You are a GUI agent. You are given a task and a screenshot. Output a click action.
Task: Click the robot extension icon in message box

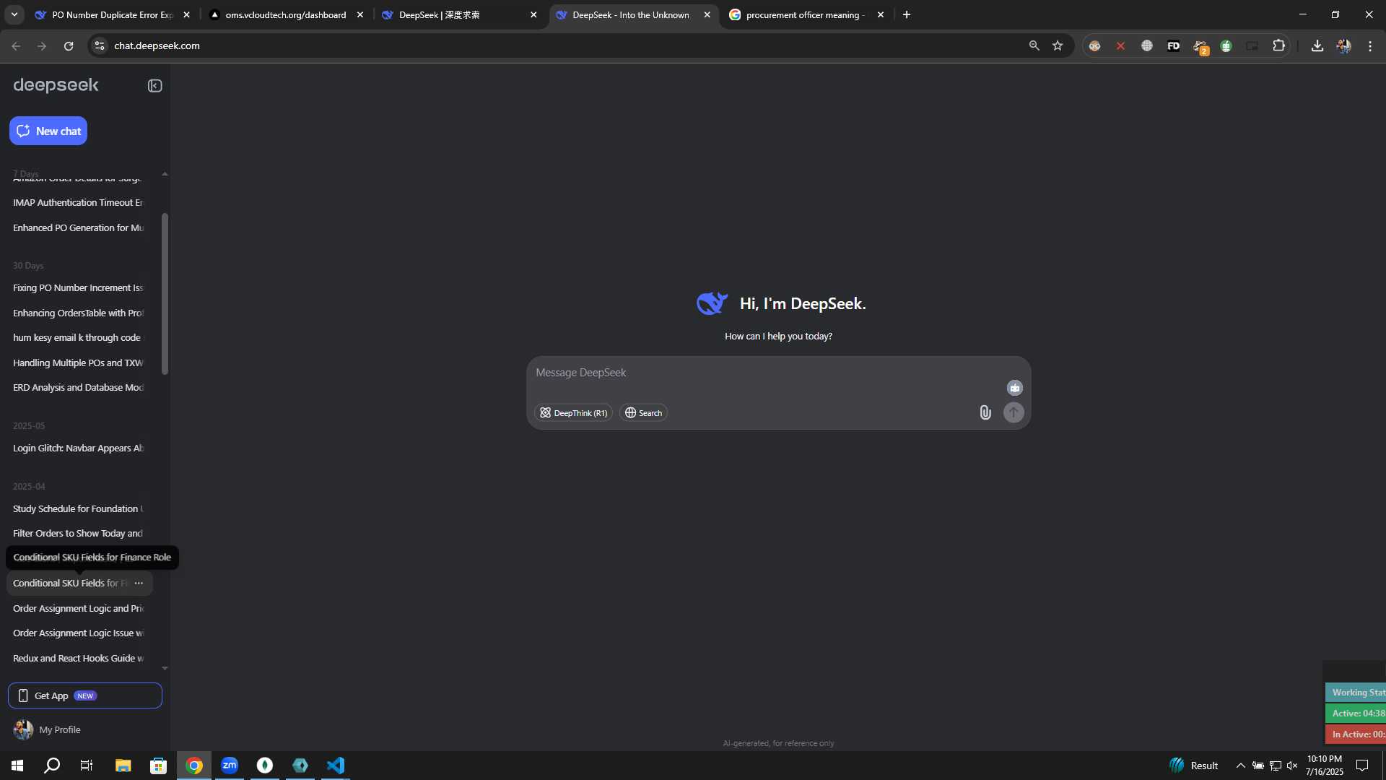coord(1014,388)
